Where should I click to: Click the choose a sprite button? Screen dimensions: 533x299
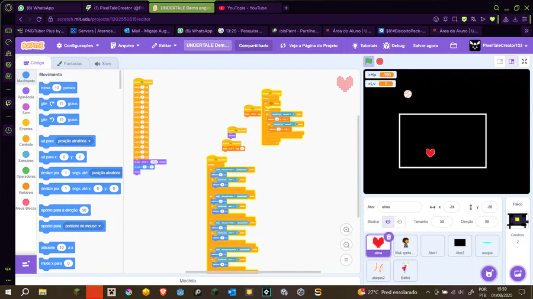tap(489, 274)
